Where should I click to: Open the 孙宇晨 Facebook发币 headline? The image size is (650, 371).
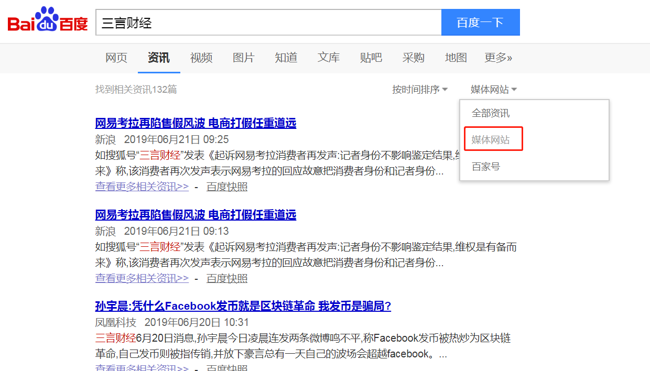243,307
